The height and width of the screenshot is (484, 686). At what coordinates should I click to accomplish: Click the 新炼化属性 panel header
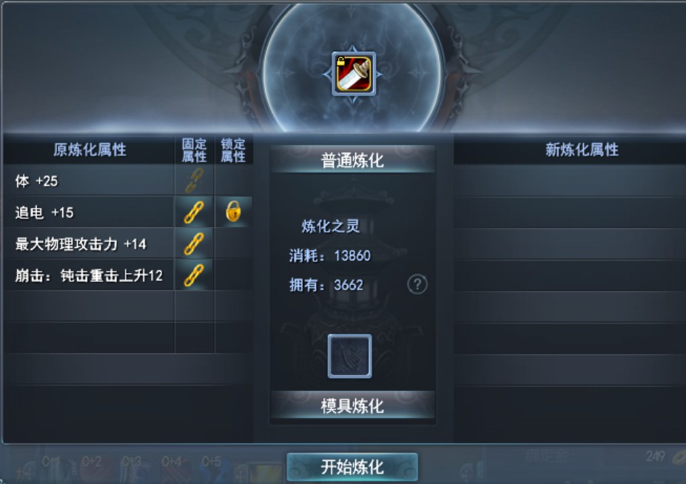582,149
